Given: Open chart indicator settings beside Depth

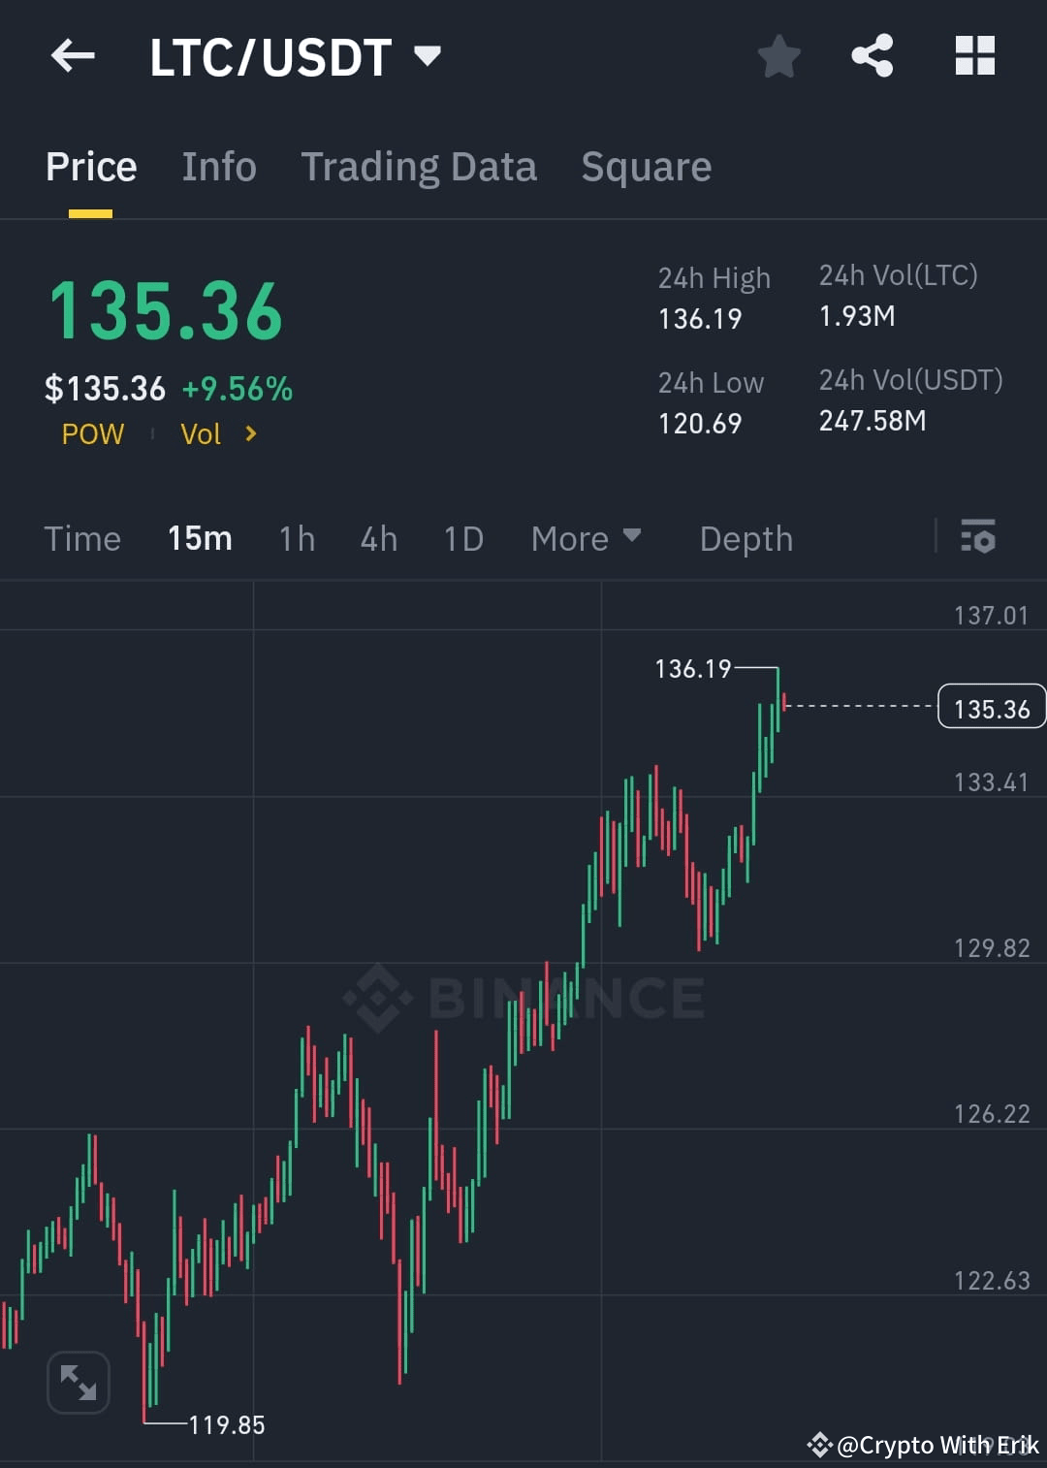Looking at the screenshot, I should [979, 538].
